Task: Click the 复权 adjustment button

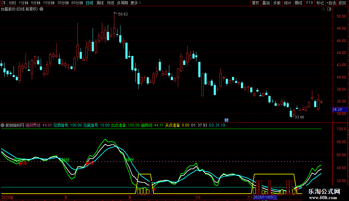Action: 255,3
